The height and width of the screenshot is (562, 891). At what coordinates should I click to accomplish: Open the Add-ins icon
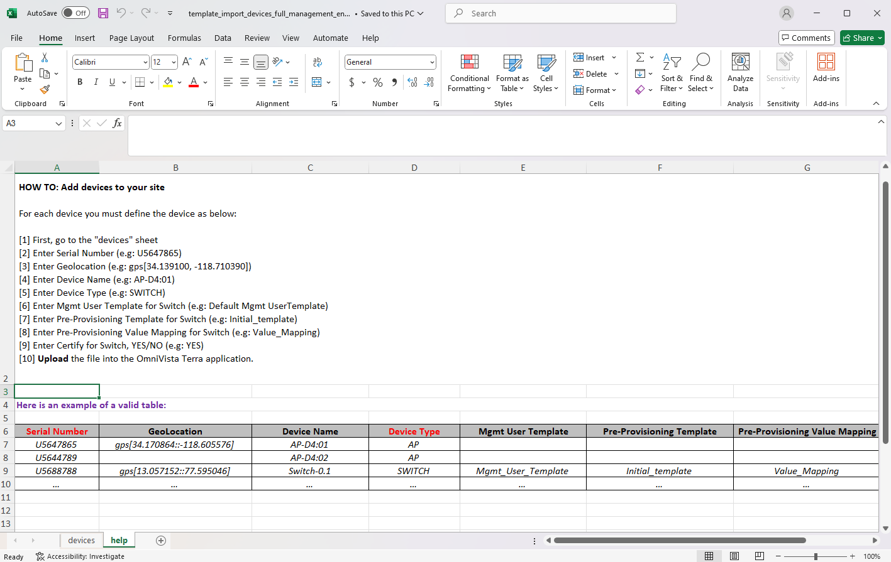tap(826, 68)
